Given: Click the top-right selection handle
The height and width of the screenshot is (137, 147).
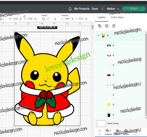Looking at the screenshot, I should (x=80, y=32).
